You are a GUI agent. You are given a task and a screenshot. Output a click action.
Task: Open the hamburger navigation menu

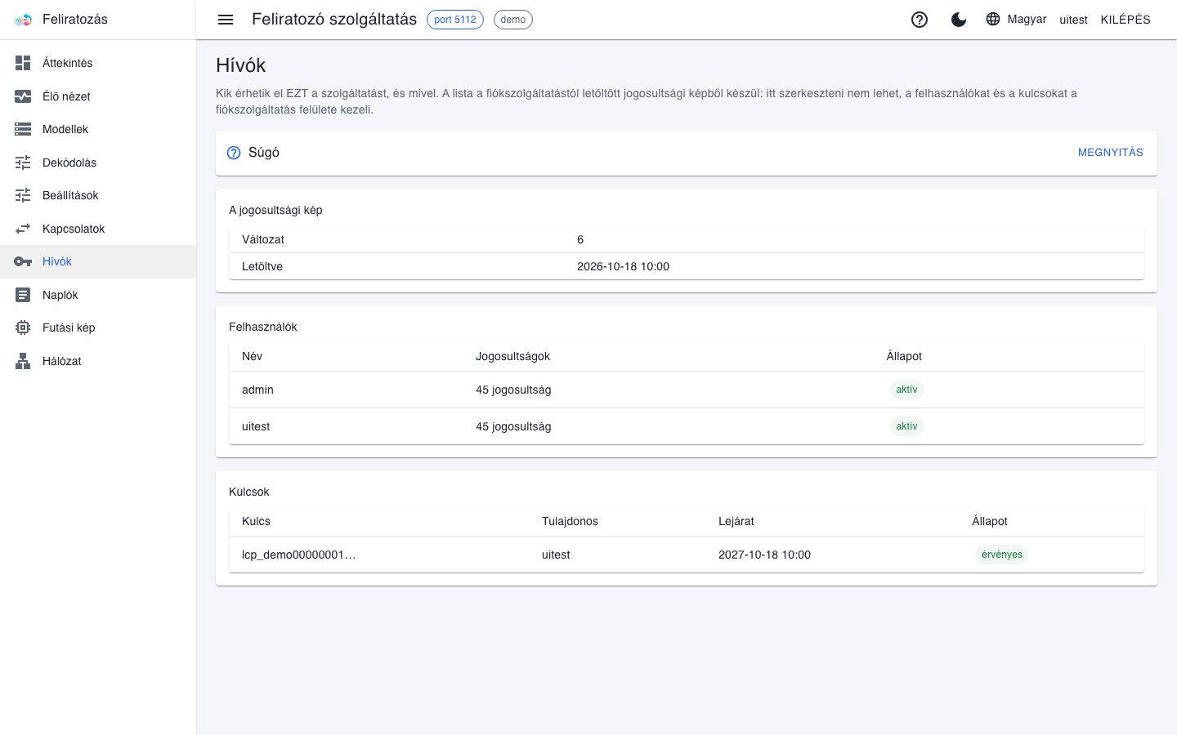(x=226, y=20)
